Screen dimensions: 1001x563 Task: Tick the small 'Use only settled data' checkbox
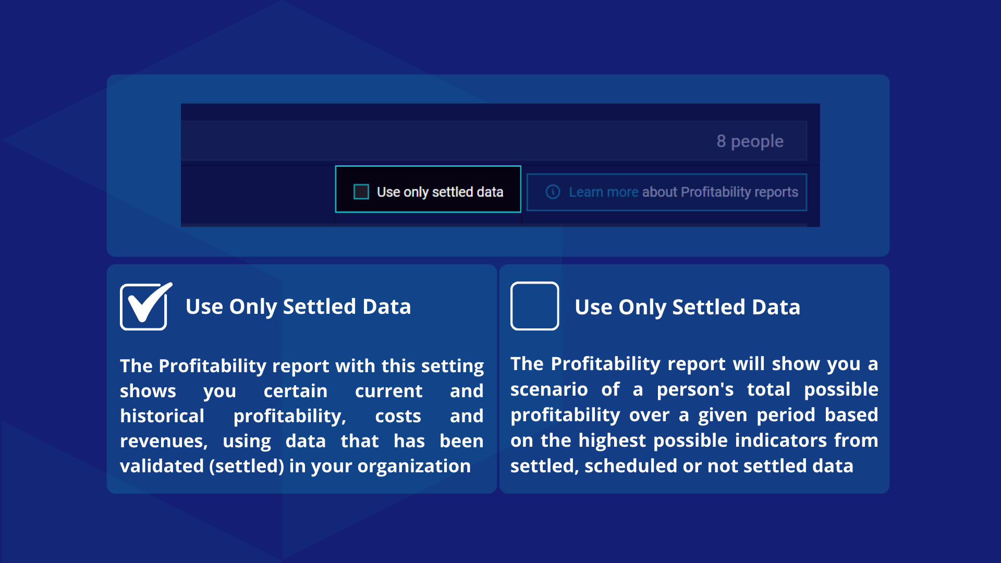coord(361,192)
